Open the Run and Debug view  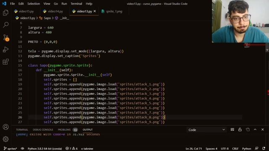point(5,49)
